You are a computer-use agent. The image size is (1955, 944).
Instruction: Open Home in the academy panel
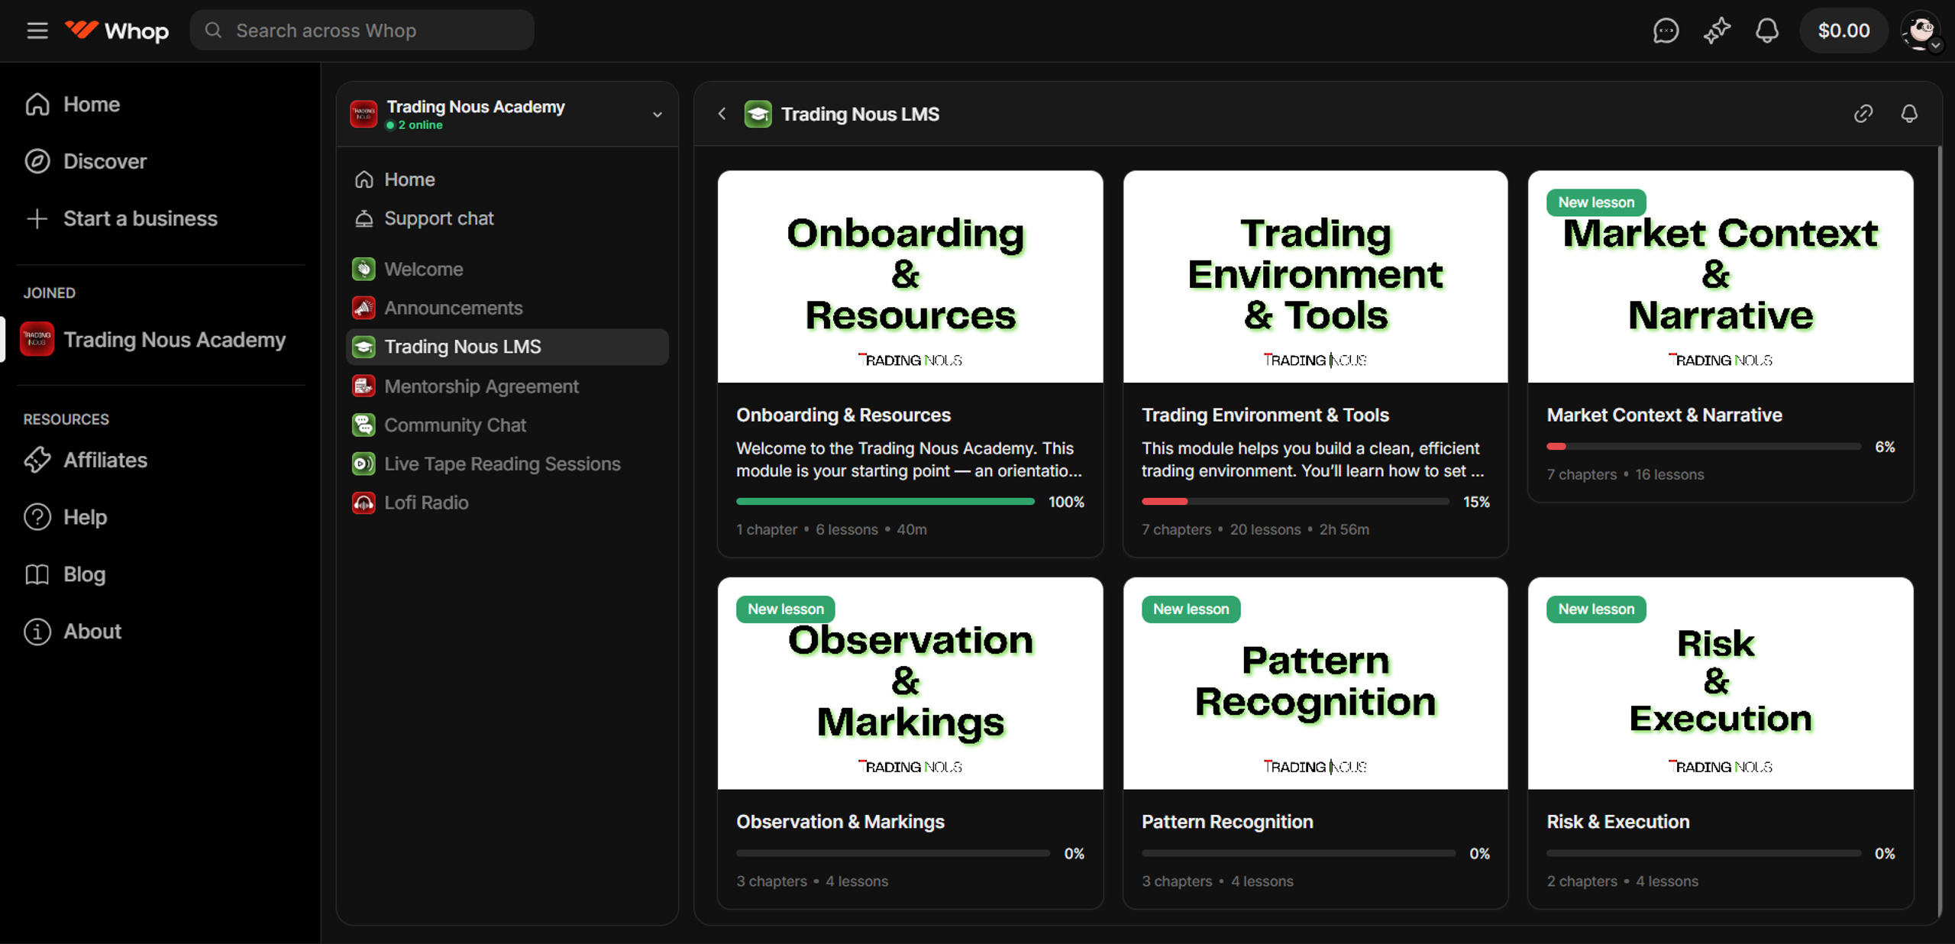point(507,179)
